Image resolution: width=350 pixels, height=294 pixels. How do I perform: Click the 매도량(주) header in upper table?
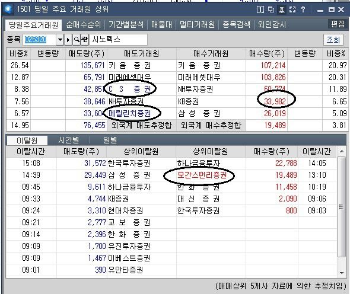click(x=87, y=54)
